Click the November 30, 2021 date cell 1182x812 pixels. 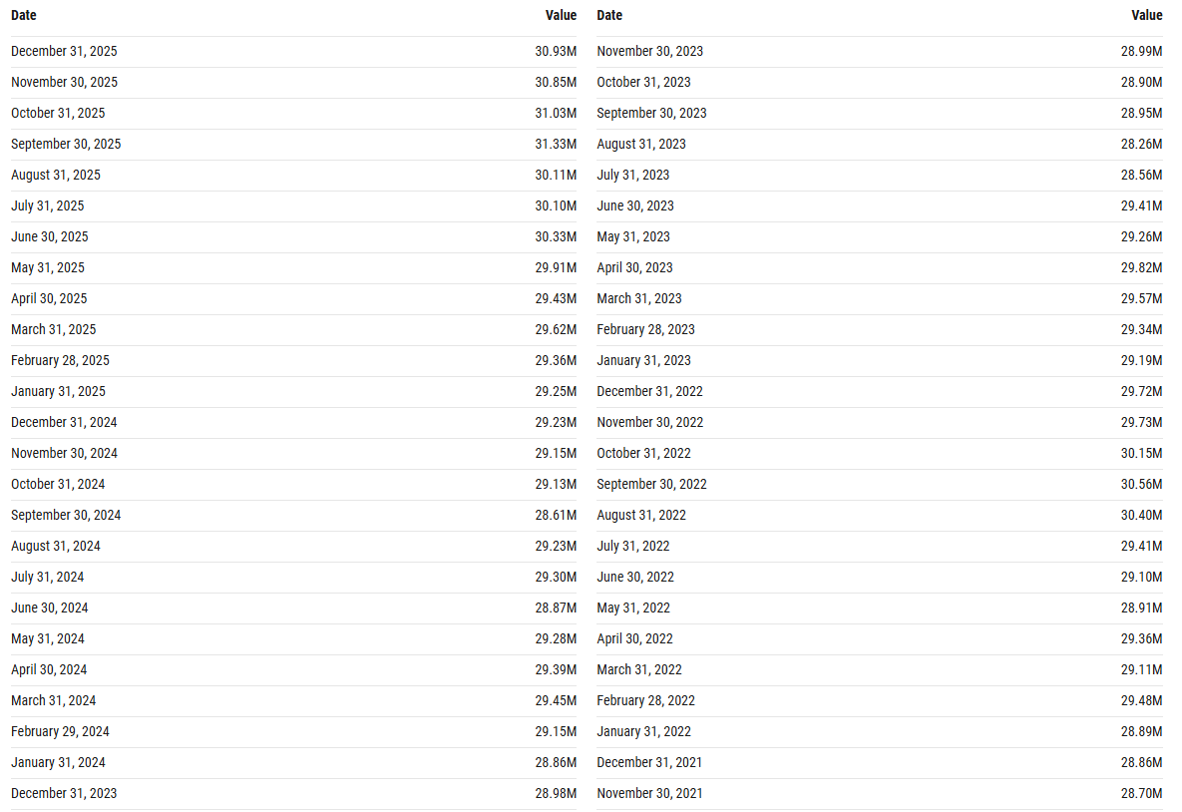pyautogui.click(x=649, y=793)
